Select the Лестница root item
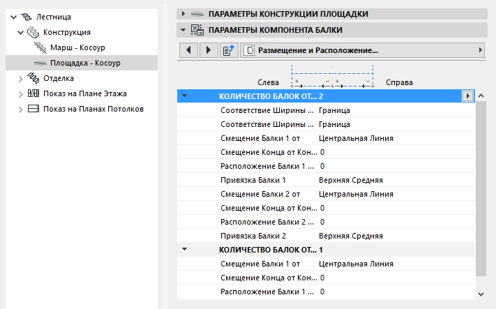Image resolution: width=496 pixels, height=309 pixels. coord(54,17)
